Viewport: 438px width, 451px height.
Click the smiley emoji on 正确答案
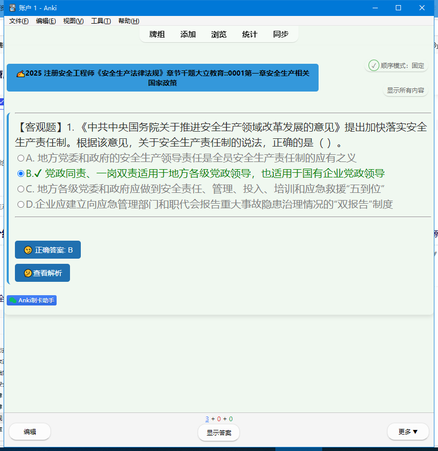[x=28, y=250]
